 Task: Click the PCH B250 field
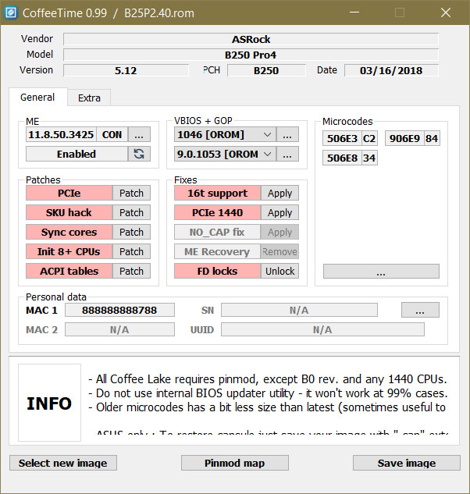[266, 70]
